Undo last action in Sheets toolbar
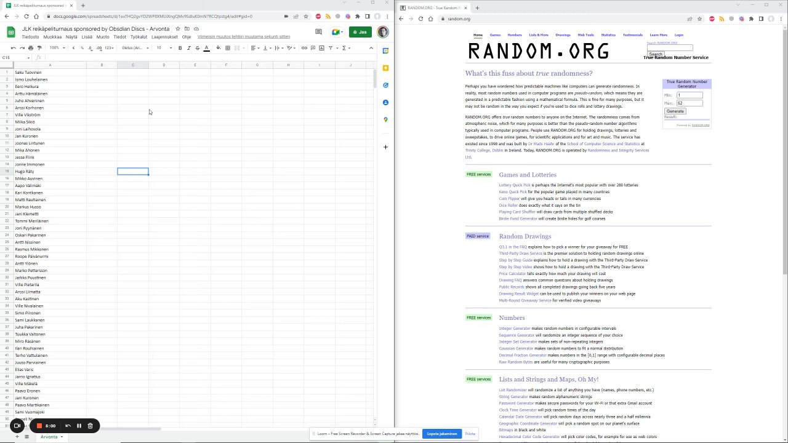Viewport: 788px width, 443px height. tap(14, 48)
